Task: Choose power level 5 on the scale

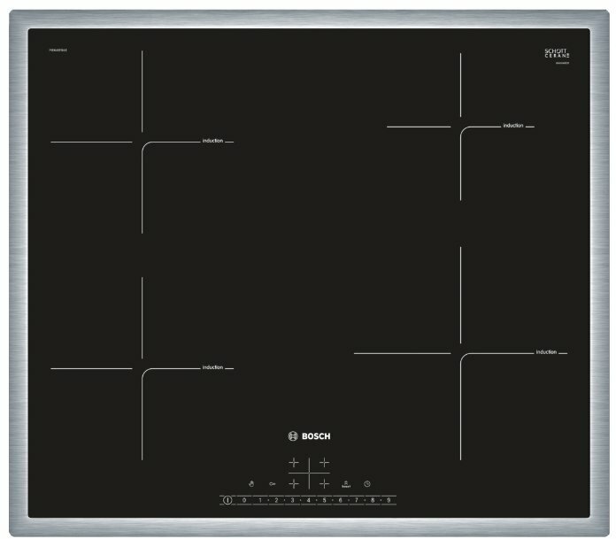Action: tap(324, 501)
